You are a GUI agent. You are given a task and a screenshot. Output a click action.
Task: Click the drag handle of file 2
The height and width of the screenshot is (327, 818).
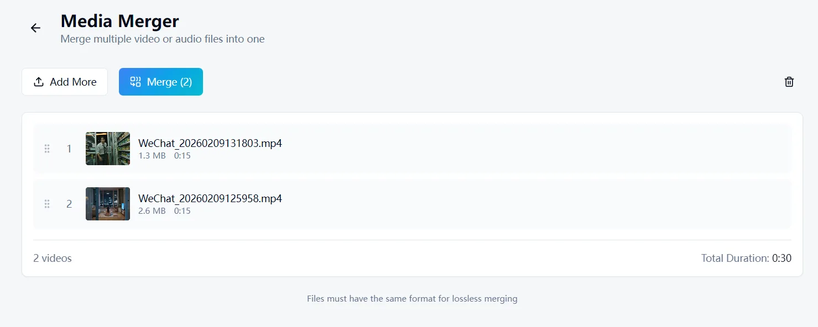coord(47,204)
